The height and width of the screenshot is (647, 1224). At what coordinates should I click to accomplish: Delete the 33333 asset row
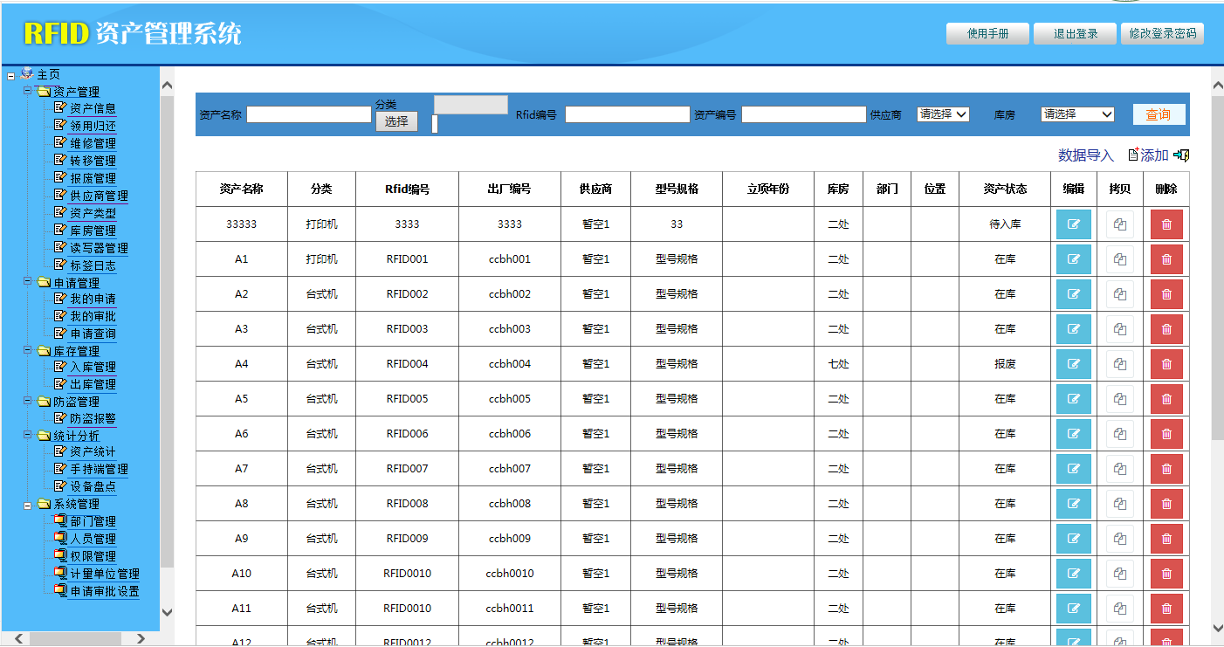click(x=1166, y=224)
